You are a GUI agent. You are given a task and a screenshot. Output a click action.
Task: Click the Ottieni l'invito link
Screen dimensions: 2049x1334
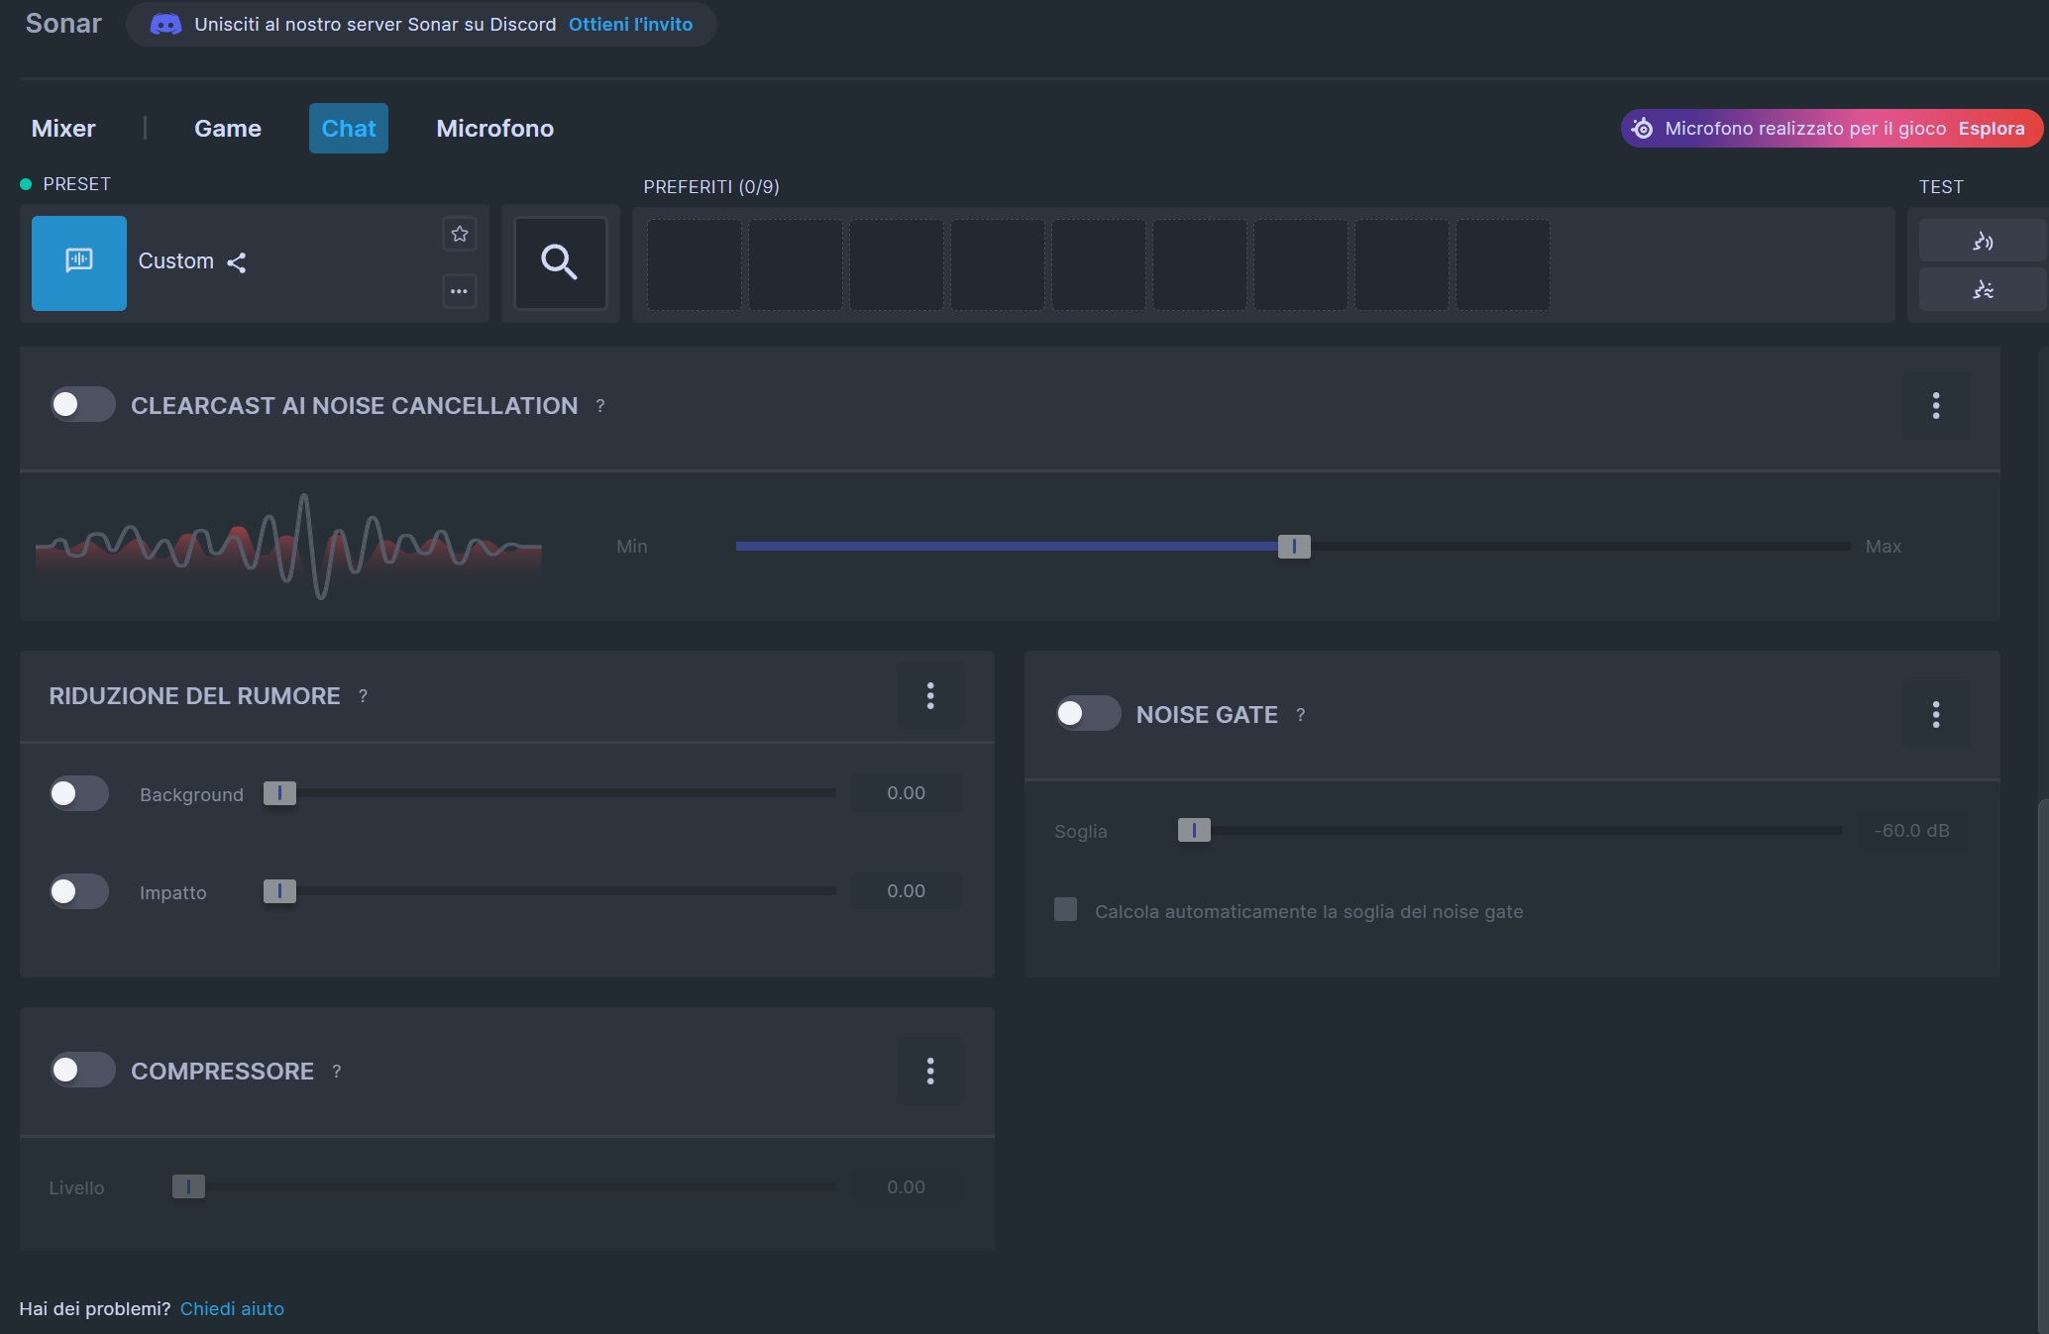[x=630, y=25]
